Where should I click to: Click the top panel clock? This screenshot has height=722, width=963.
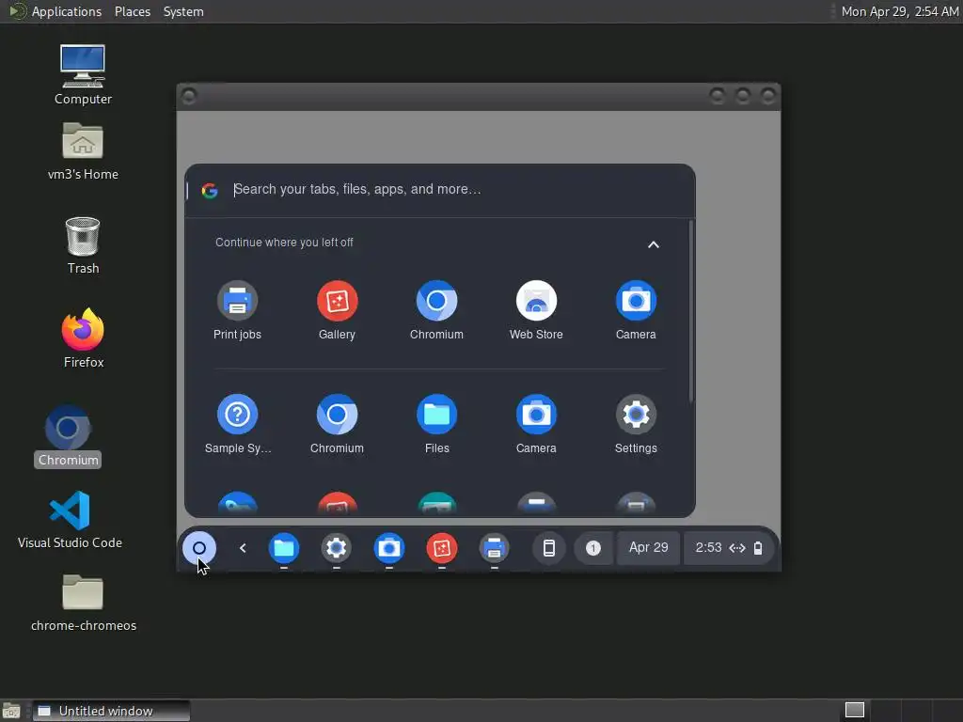pos(900,11)
